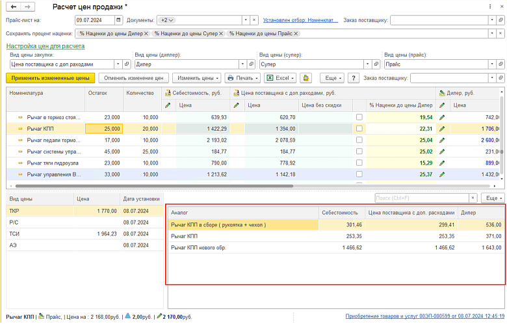
Task: Open the Вид цены закупки item form icon
Action: click(x=127, y=64)
